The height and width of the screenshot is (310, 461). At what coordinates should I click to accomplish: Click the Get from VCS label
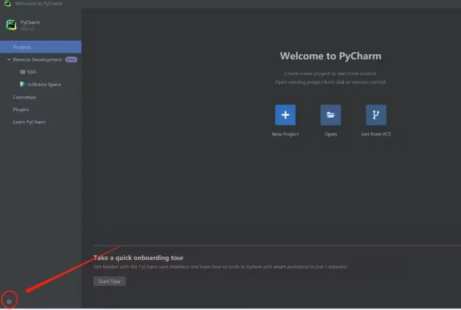pyautogui.click(x=376, y=134)
